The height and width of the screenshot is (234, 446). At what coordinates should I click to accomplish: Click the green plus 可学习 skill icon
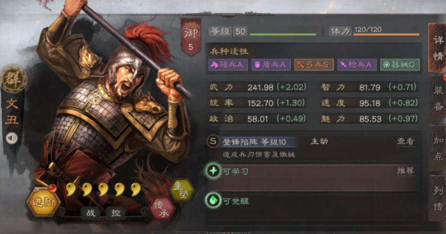coord(213,171)
